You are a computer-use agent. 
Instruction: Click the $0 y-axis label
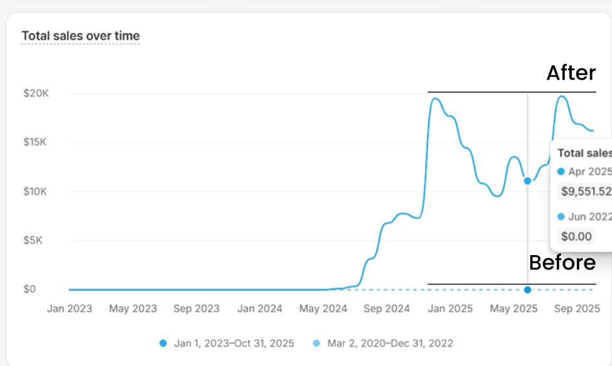coord(30,290)
